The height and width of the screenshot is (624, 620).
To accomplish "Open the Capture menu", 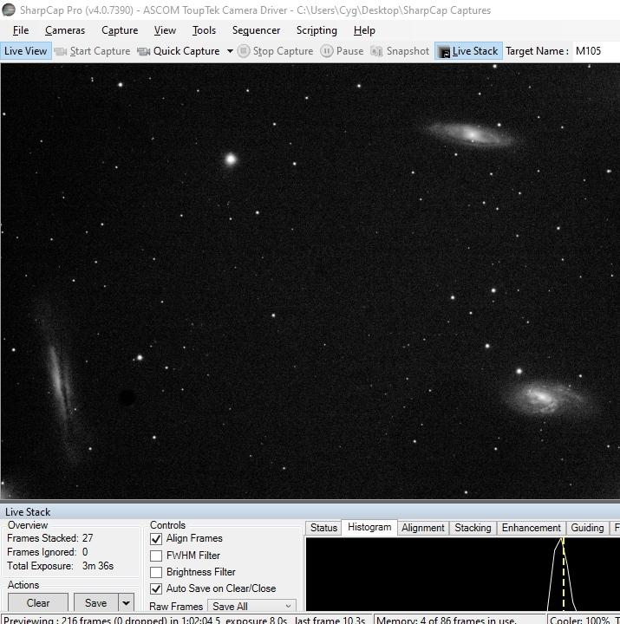I will [120, 30].
